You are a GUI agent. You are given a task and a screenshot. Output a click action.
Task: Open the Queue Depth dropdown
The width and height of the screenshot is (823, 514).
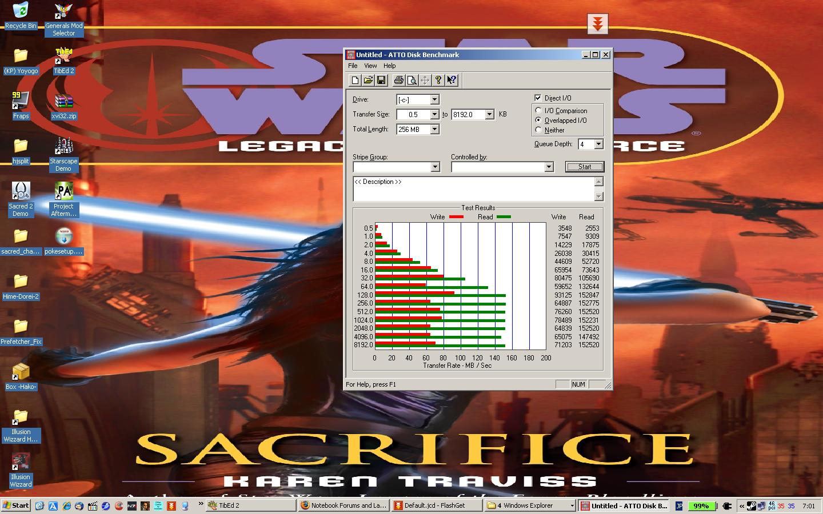(598, 144)
